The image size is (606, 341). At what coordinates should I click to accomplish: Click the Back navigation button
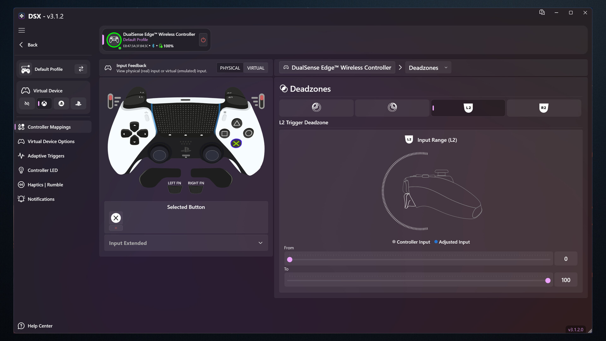28,45
